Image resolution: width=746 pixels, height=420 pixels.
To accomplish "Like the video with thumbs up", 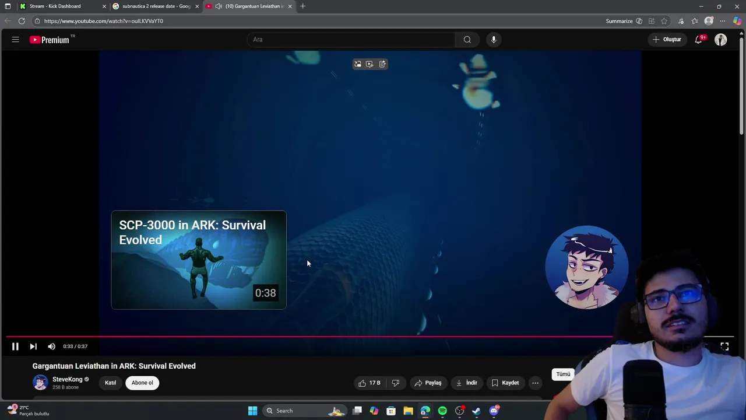I will (369, 383).
